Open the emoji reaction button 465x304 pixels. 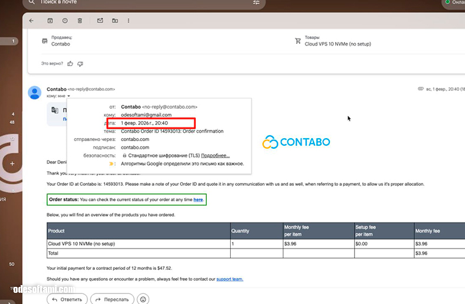[143, 299]
